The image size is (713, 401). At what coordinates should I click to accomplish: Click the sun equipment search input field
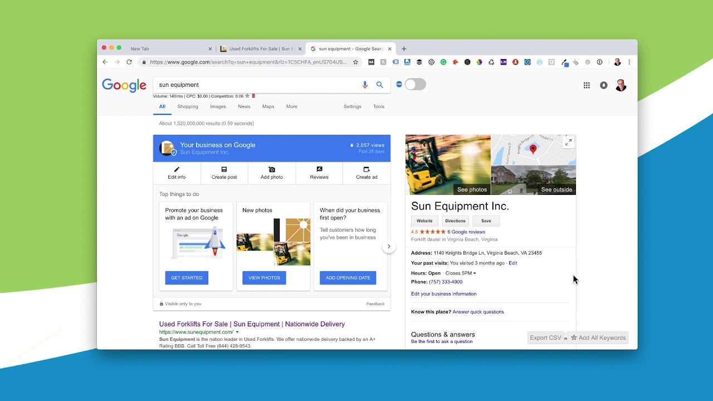coord(256,85)
